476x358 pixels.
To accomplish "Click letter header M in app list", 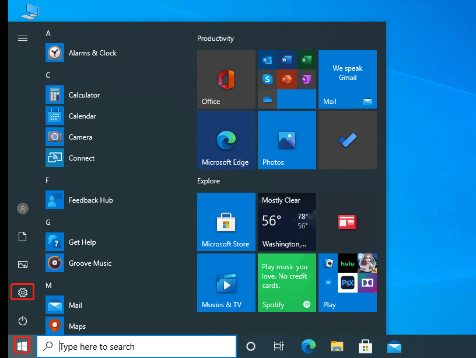I will [49, 286].
